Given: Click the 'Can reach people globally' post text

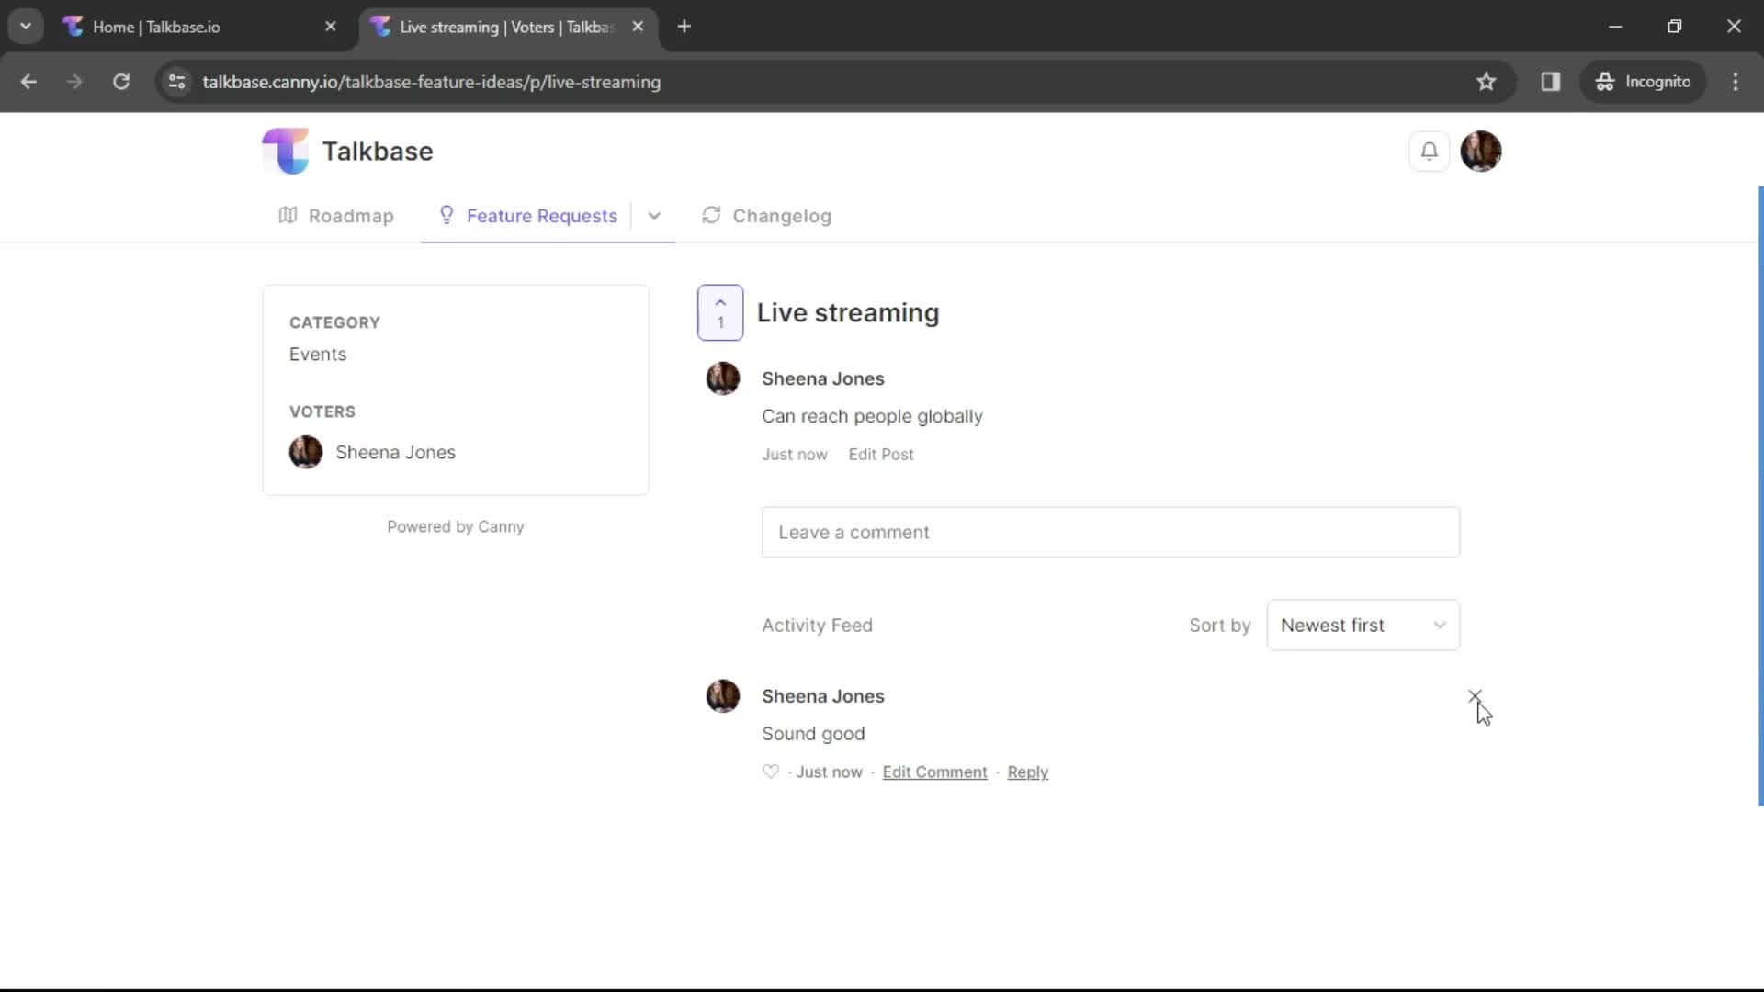Looking at the screenshot, I should click(872, 416).
